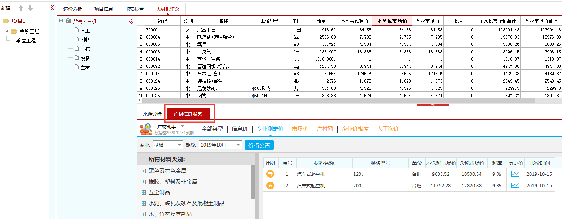This screenshot has height=219, width=562.
Task: Select the 市场价 filter
Action: 300,129
